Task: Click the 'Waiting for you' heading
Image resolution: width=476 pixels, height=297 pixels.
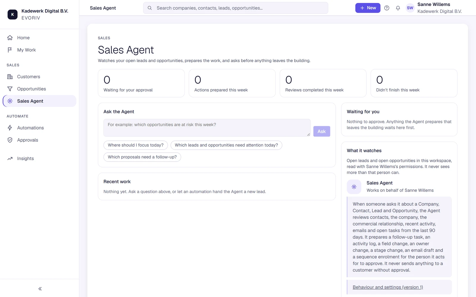Action: pyautogui.click(x=363, y=112)
